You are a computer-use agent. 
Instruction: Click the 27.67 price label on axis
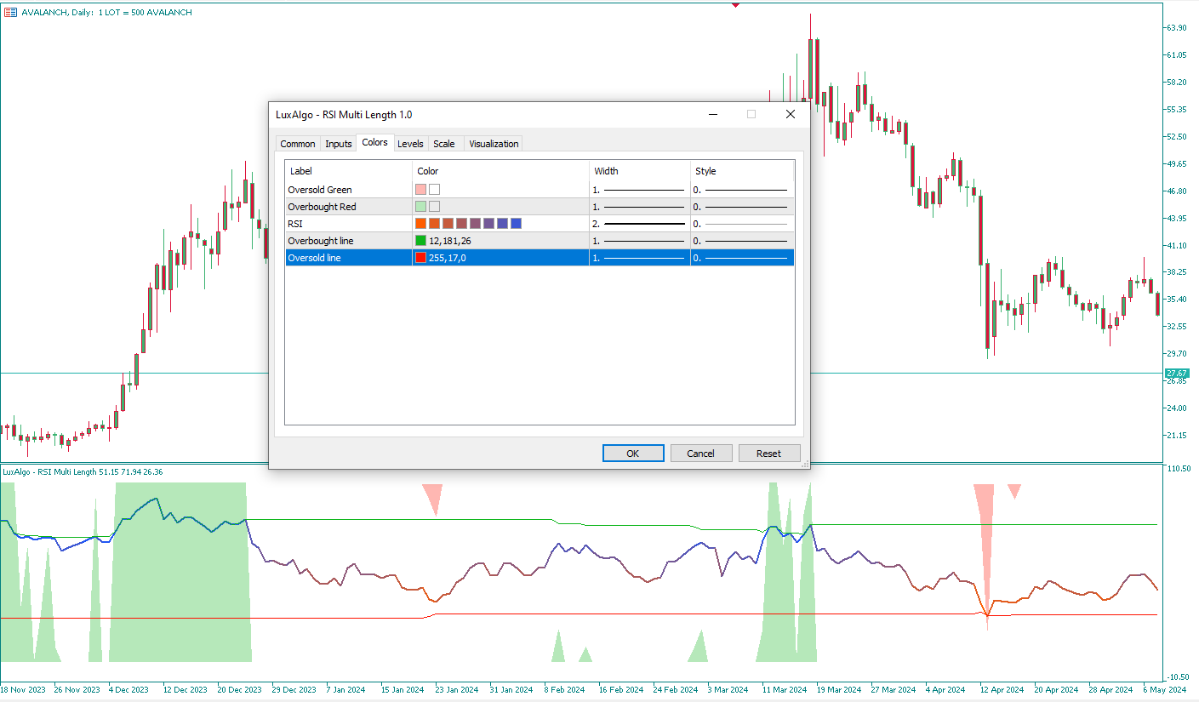[x=1177, y=374]
